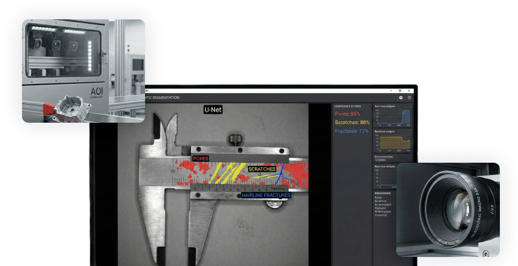Image resolution: width=518 pixels, height=266 pixels.
Task: Open the AOI machine photo thumbnail
Action: click(84, 71)
